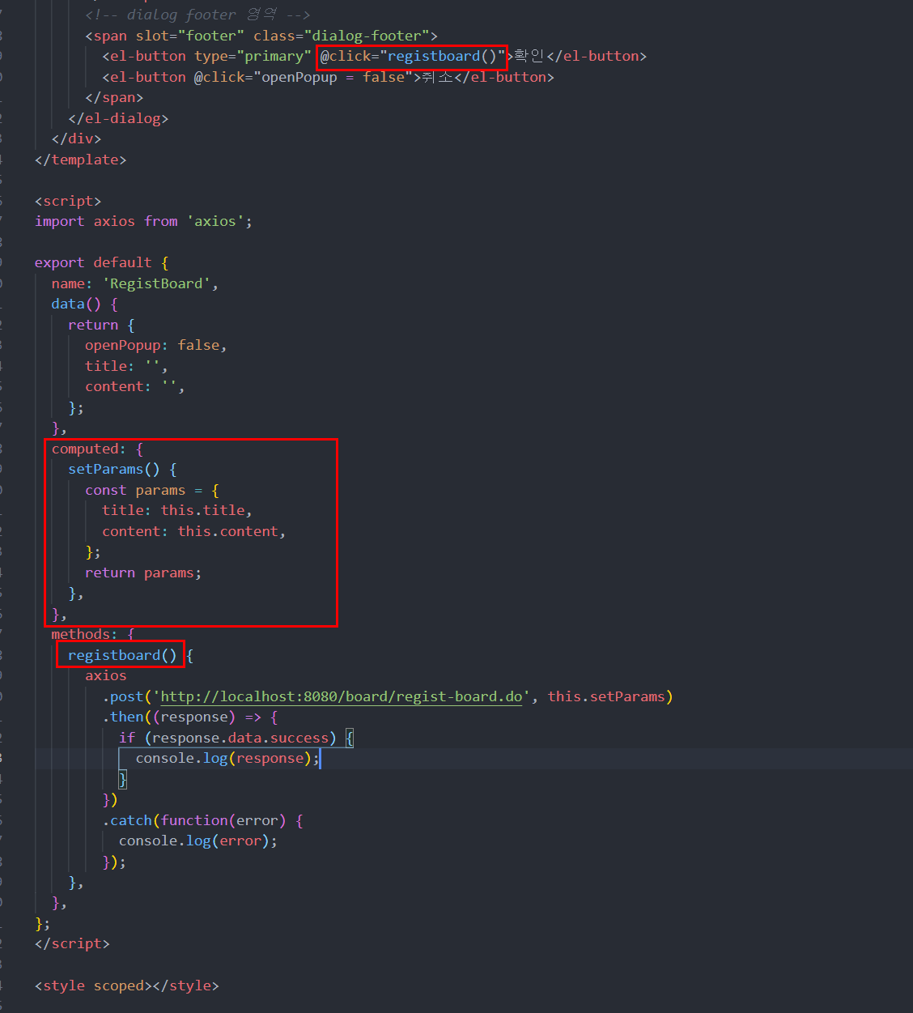The height and width of the screenshot is (1013, 913).
Task: Click this.setParams argument
Action: point(606,696)
